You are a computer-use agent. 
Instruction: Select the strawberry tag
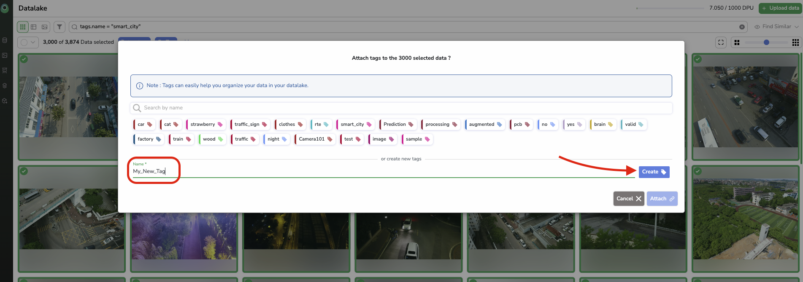[206, 125]
